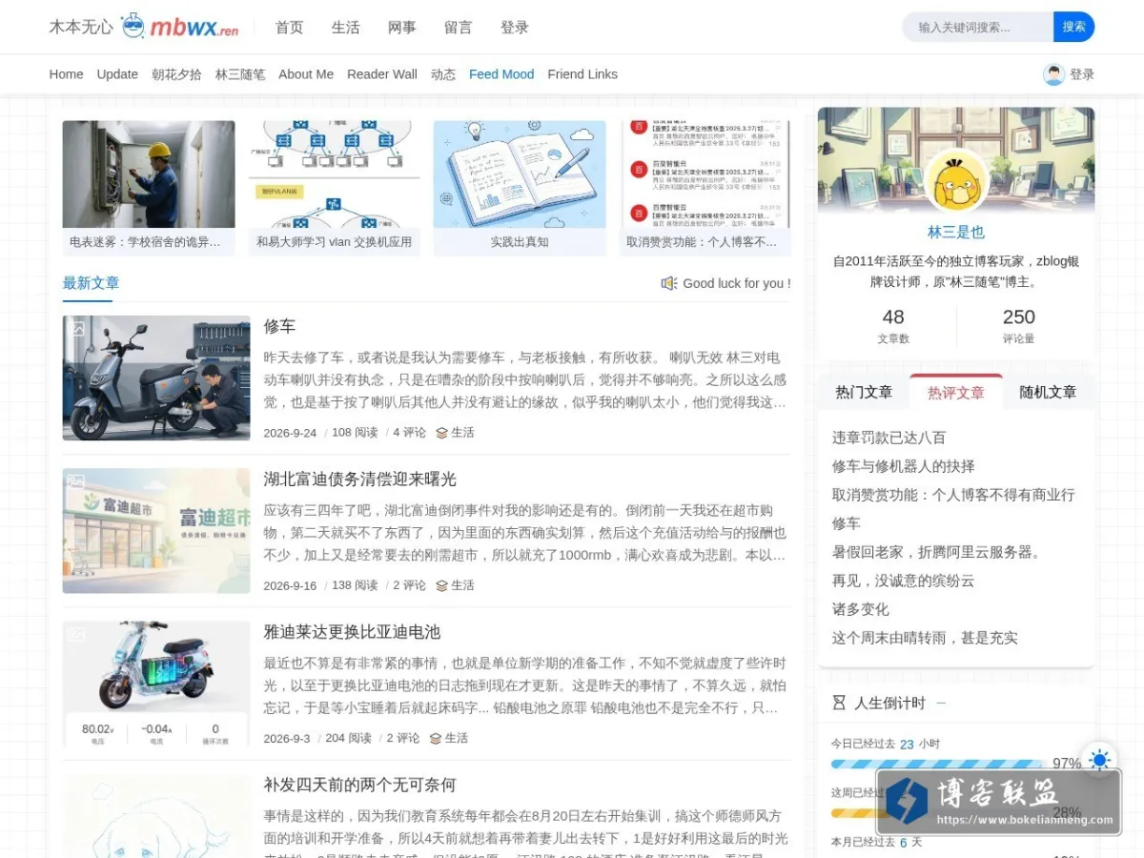Click the 250 评论量 counter

coord(1018,326)
